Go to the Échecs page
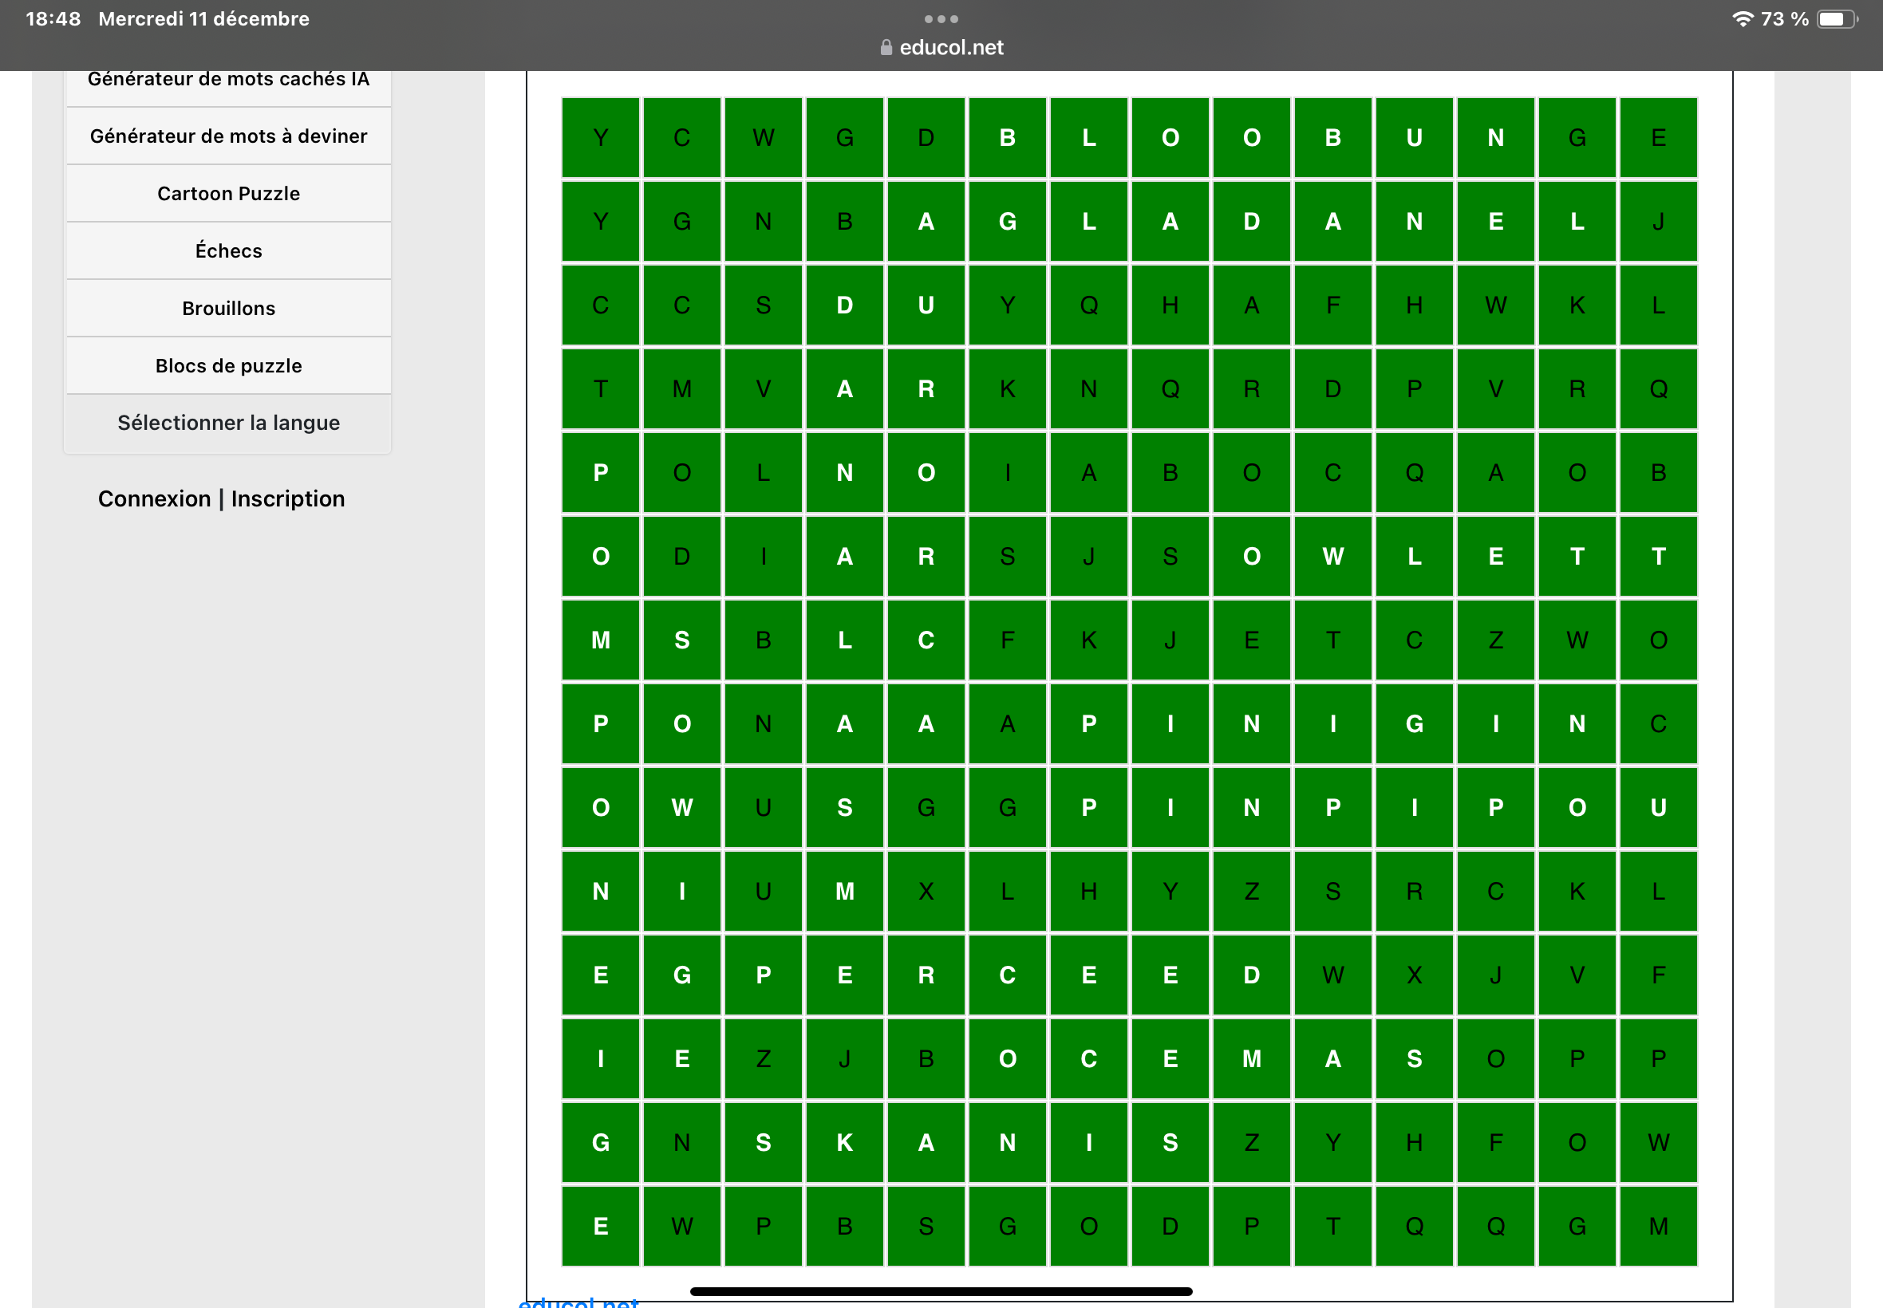The image size is (1883, 1308). point(229,250)
